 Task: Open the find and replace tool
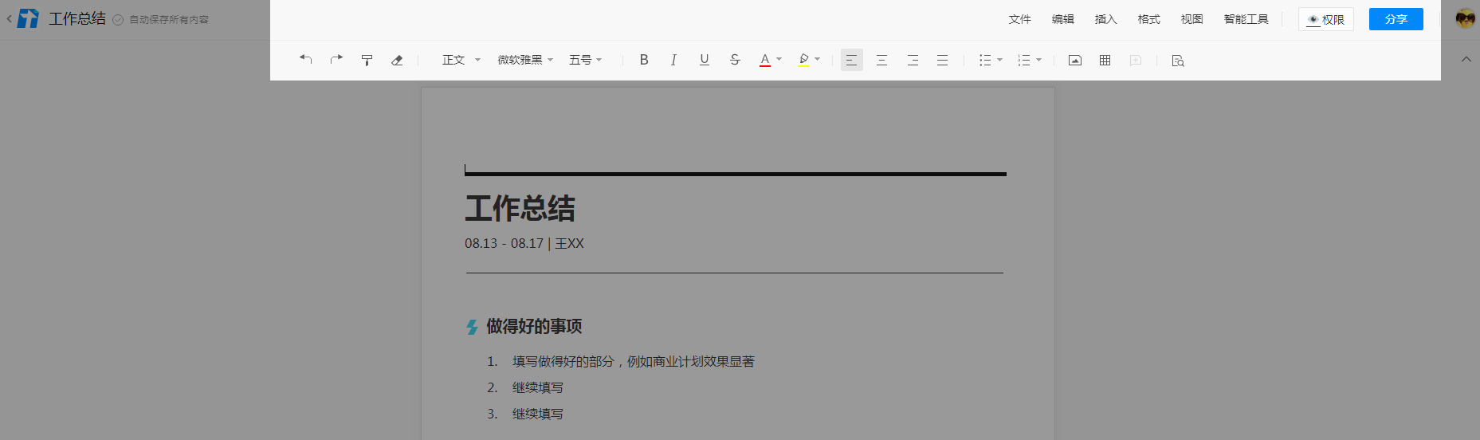[x=1177, y=61]
